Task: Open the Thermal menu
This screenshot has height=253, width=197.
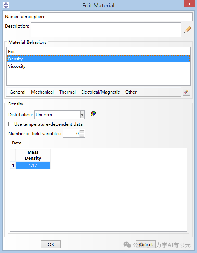Action: 67,92
